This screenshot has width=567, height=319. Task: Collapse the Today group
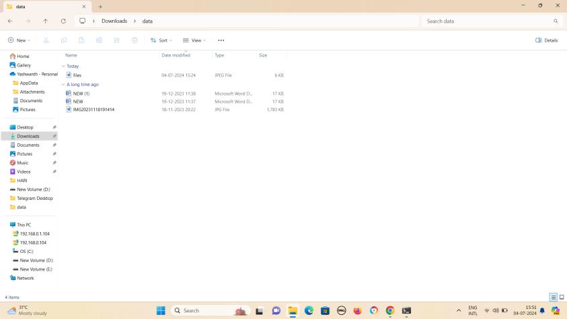coord(63,66)
